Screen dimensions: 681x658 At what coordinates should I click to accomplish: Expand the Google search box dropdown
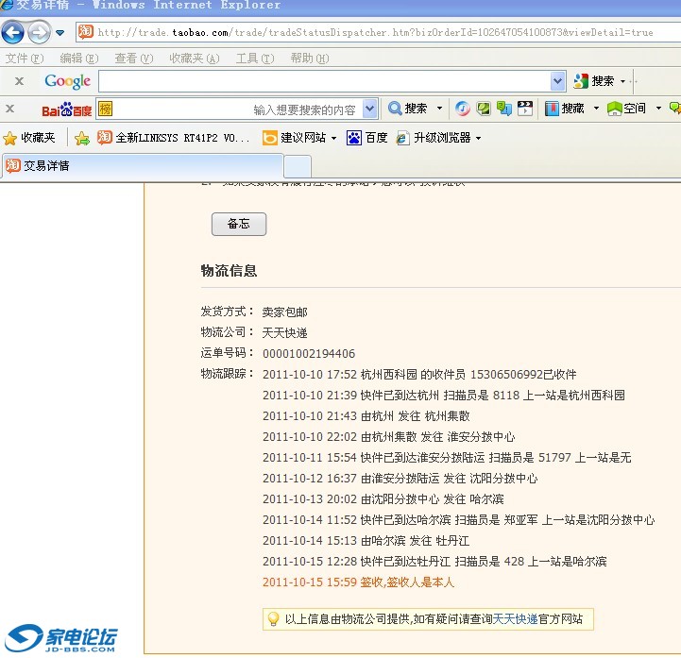coord(557,81)
